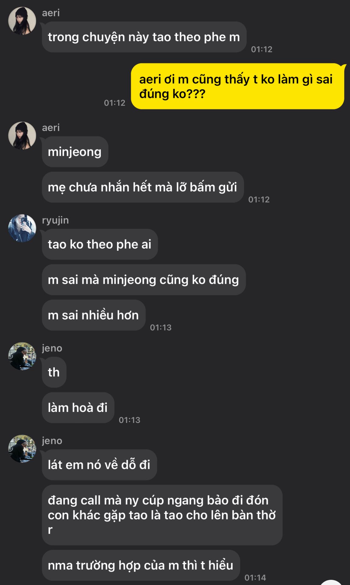Select message 'mẹ chưa nhắn hết mà lỡ bấm gửi'
This screenshot has width=350, height=585.
[x=143, y=187]
